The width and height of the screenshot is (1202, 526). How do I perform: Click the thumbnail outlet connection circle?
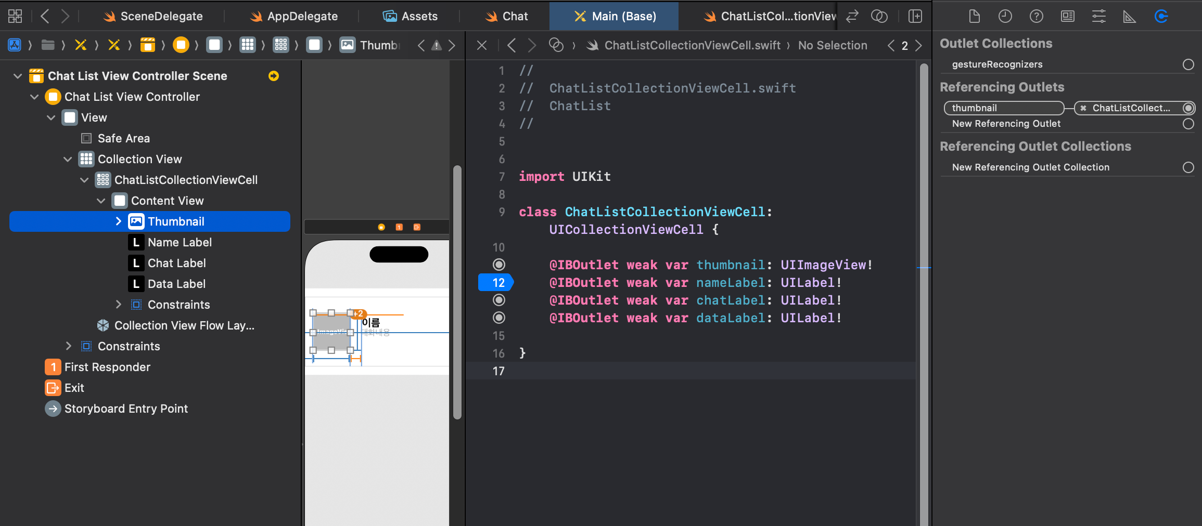coord(499,265)
